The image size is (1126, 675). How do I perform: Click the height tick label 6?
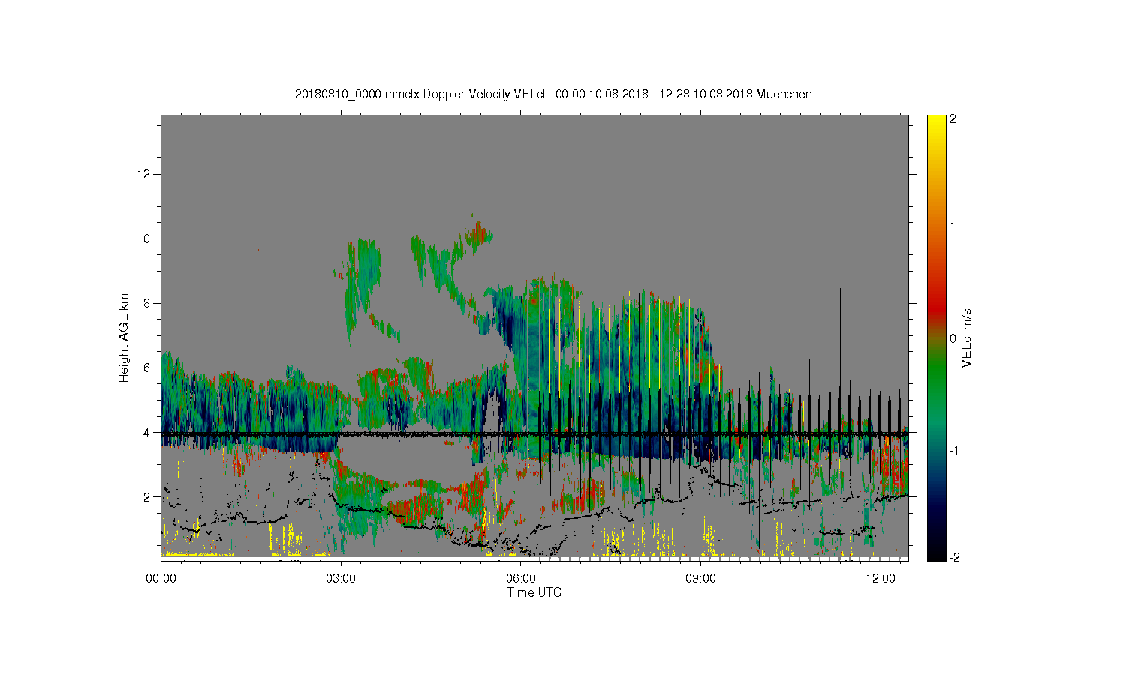coord(148,367)
